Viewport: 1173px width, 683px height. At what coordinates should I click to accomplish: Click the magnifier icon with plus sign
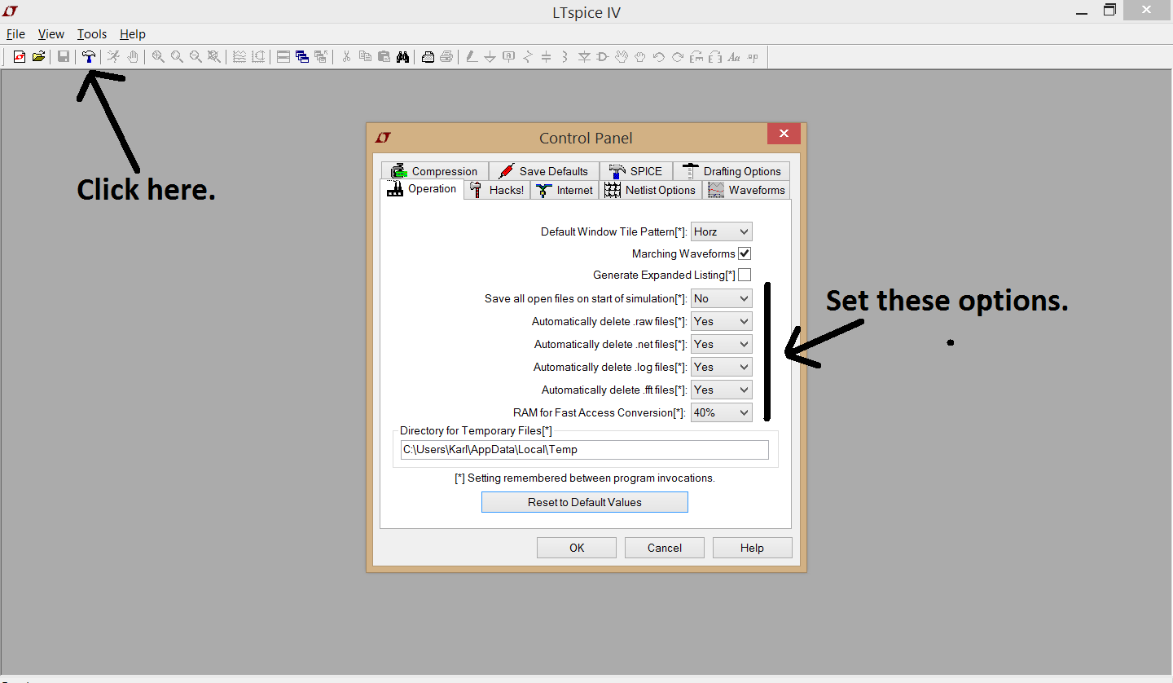click(158, 56)
